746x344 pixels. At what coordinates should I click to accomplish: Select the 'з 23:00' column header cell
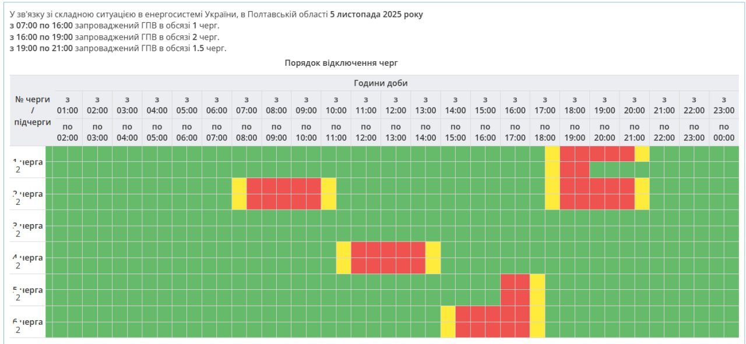point(724,105)
